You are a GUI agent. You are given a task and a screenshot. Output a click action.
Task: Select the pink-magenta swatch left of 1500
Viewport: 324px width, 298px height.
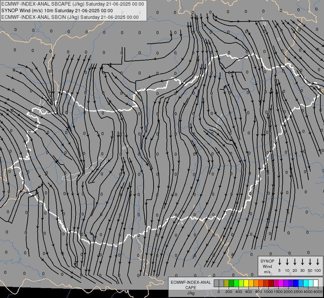[276, 283]
